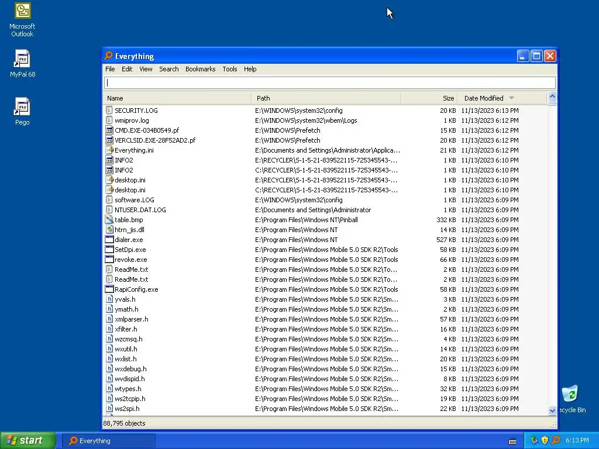Select the xfilter.h file name

pos(126,329)
